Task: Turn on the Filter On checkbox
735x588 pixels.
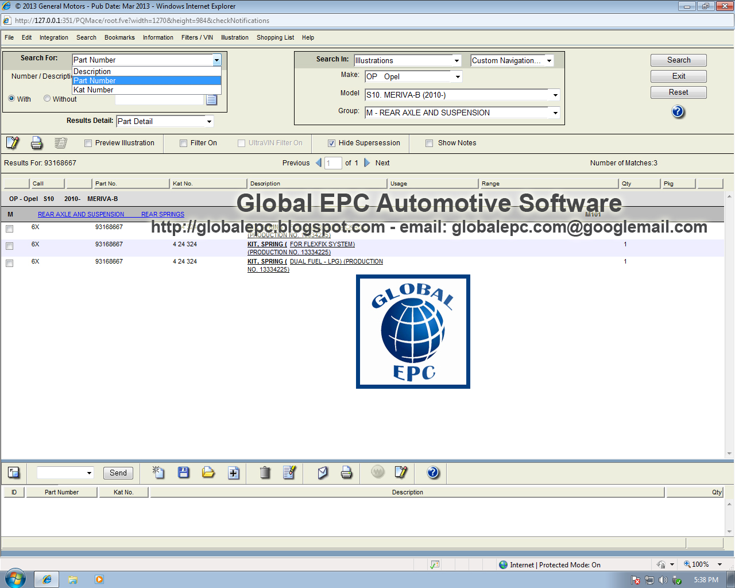Action: pos(183,143)
